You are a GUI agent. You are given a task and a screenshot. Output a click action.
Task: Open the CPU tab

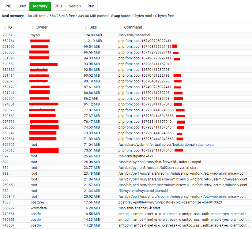58,6
